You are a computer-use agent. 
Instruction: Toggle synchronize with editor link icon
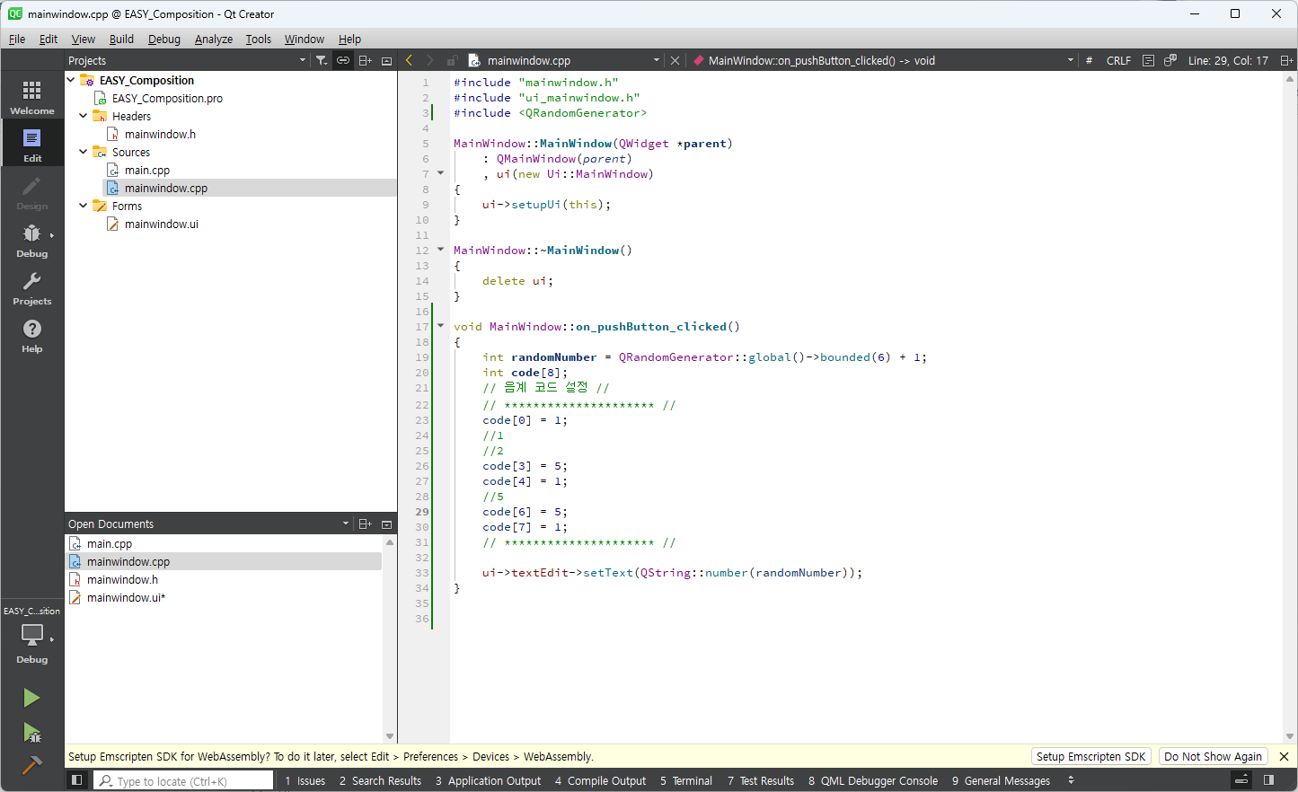pyautogui.click(x=343, y=60)
